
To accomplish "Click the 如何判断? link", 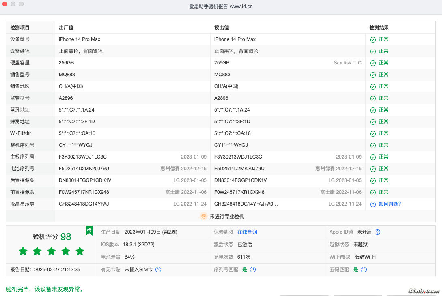I will coord(389,204).
